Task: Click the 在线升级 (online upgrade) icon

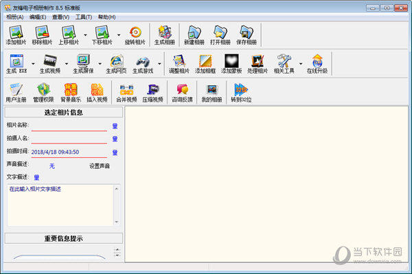Action: point(317,64)
